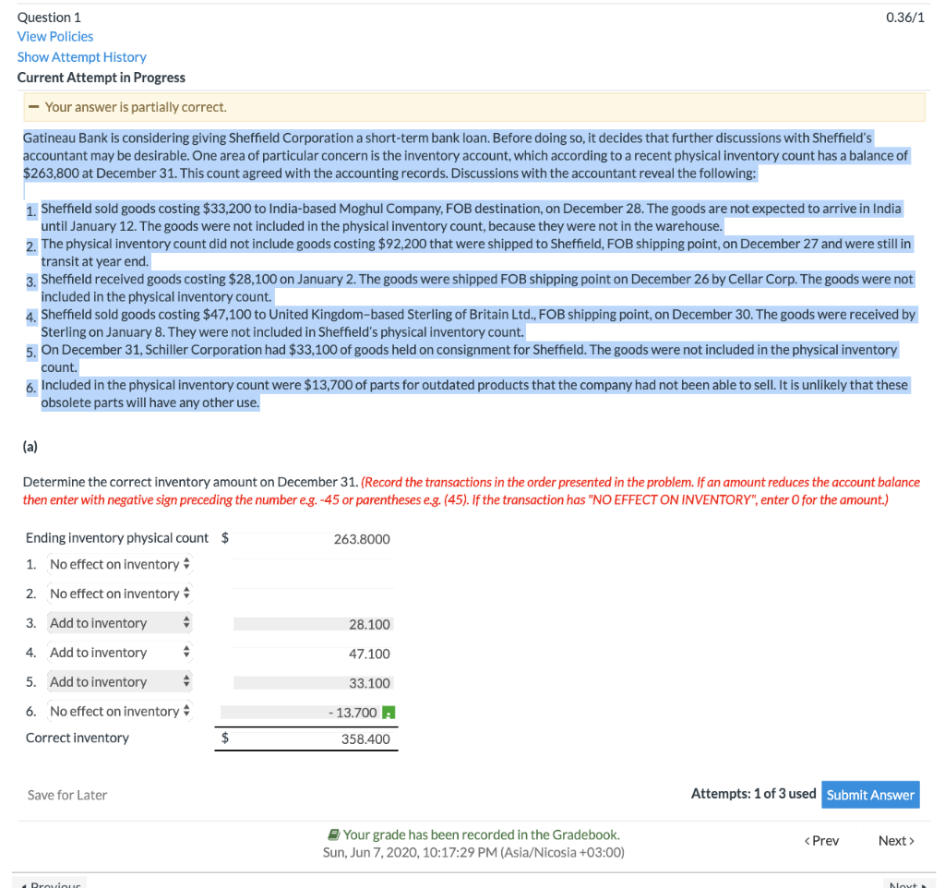Open the View Policies link
The width and height of the screenshot is (945, 888).
pyautogui.click(x=54, y=36)
